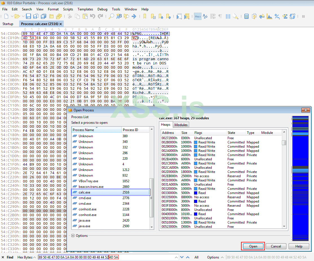
Task: Open dropdown arrow next to Open file
Action: 23,16
